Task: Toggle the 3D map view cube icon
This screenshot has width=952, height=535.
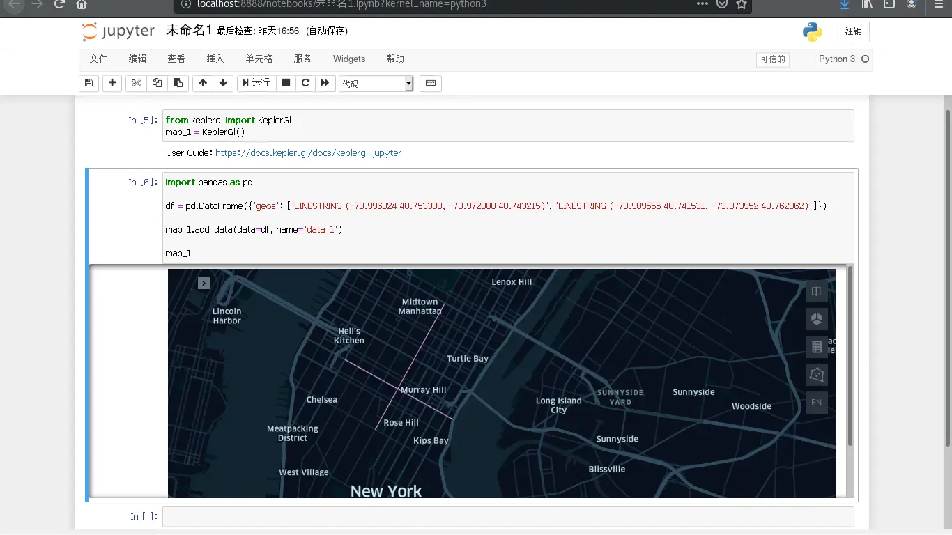Action: [x=817, y=319]
